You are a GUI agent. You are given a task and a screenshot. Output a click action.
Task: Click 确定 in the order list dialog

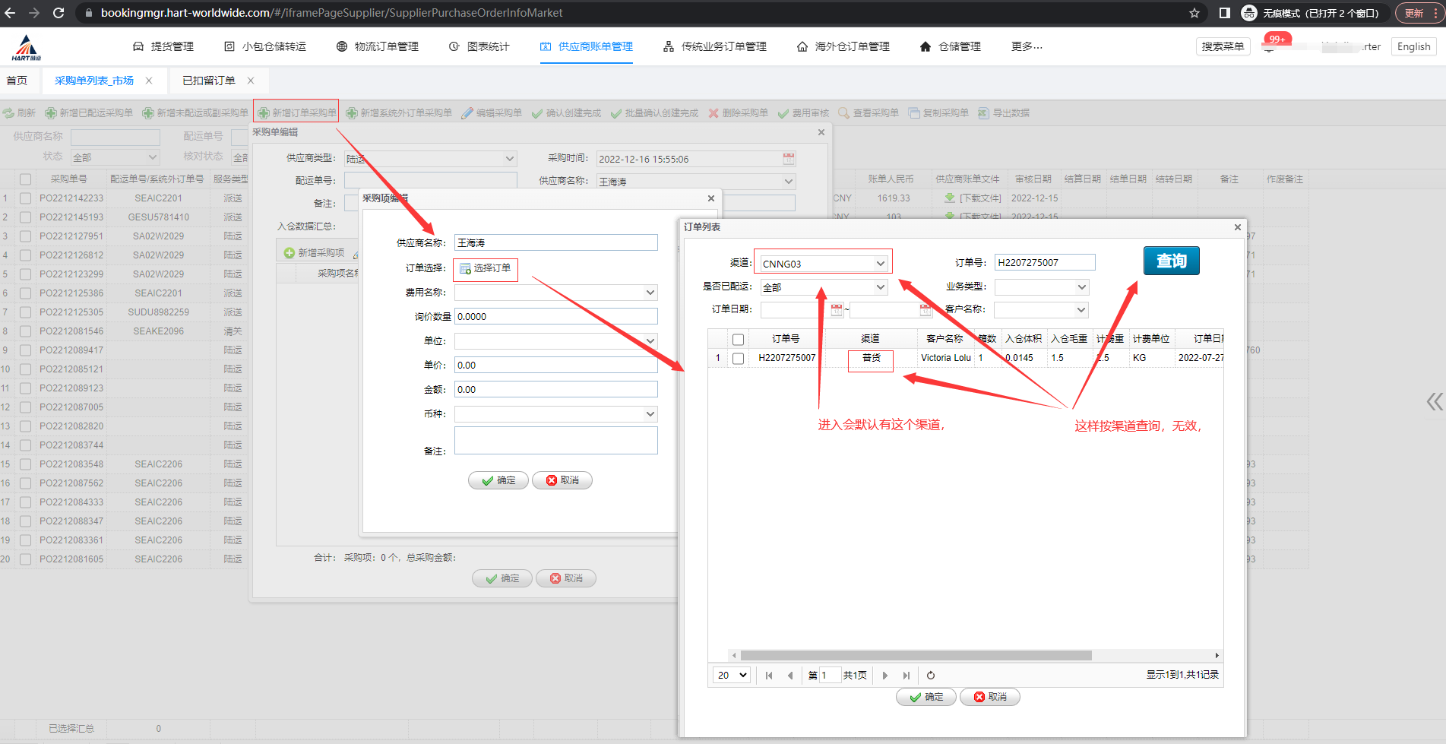[926, 697]
